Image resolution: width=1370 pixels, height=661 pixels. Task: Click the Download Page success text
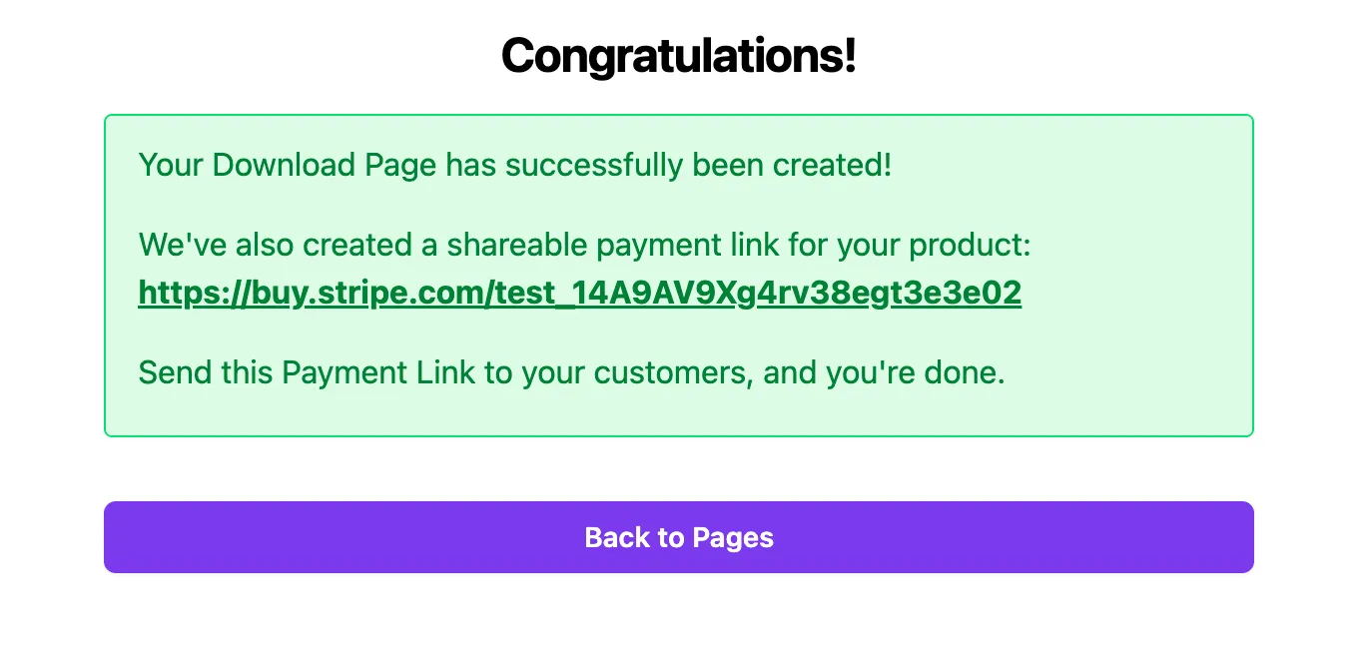pos(515,165)
